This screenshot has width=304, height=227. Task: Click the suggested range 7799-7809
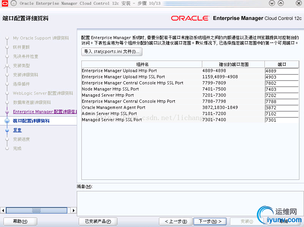point(214,83)
